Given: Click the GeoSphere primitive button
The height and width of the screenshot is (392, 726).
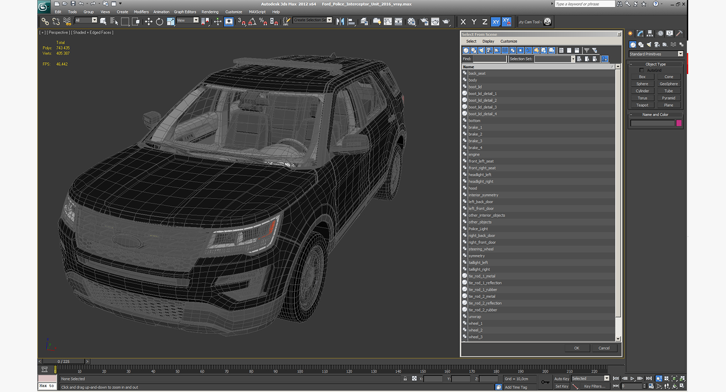Looking at the screenshot, I should pos(669,84).
